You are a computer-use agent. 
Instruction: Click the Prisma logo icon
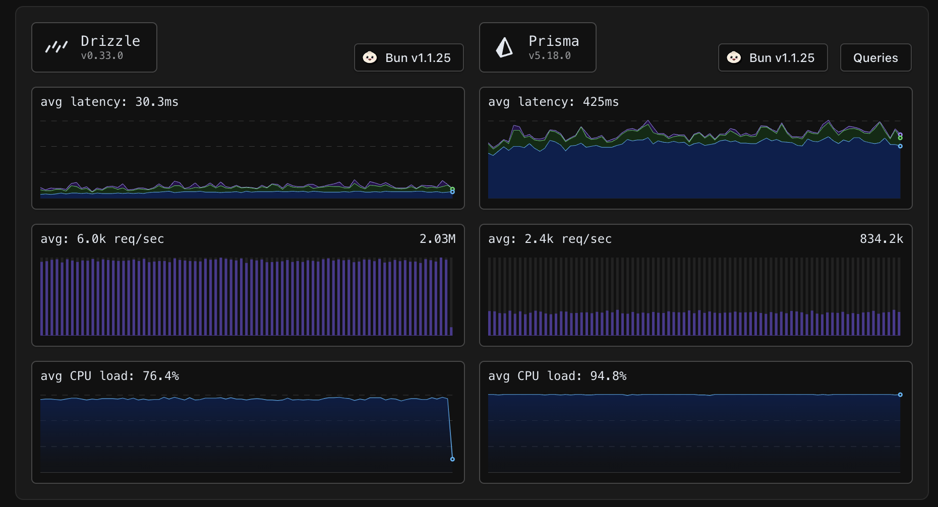coord(504,47)
